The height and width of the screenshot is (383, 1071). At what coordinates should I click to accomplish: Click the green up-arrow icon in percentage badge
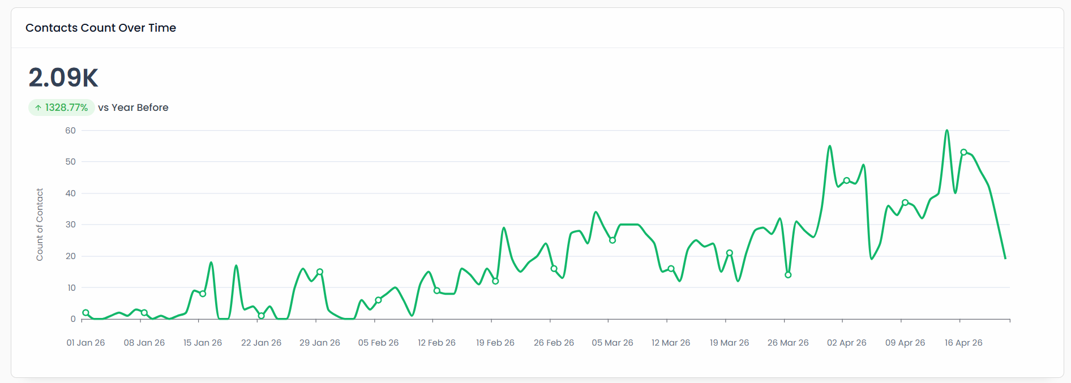point(38,107)
